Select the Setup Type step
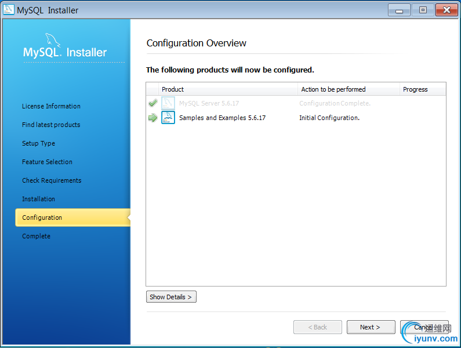461x348 pixels. point(38,143)
